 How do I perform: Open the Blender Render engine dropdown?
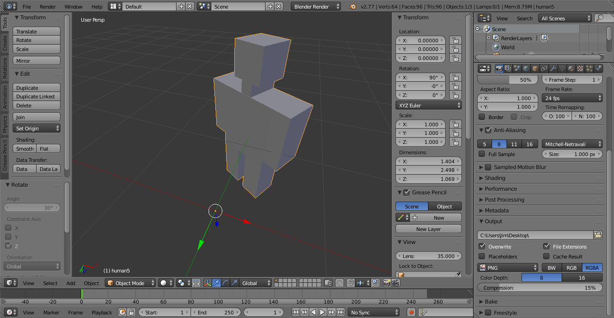[x=316, y=6]
